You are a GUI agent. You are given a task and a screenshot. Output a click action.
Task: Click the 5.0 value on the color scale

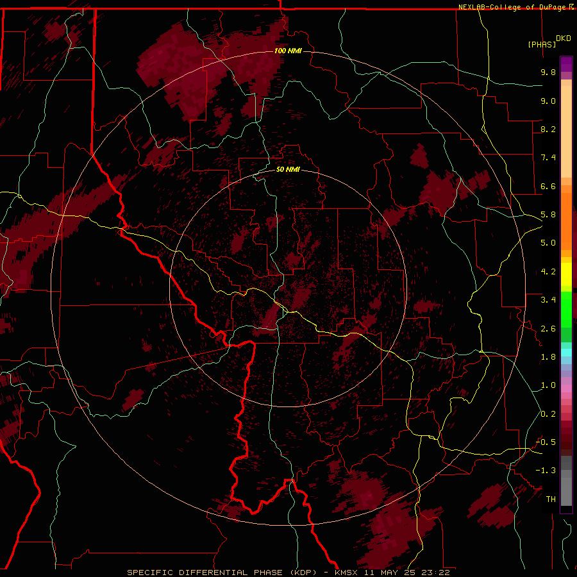(x=548, y=243)
